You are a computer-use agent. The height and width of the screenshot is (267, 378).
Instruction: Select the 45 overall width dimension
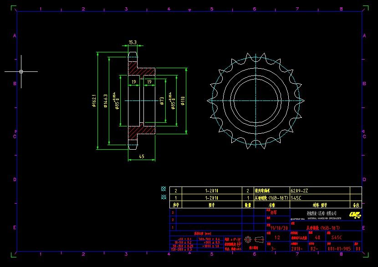(x=142, y=156)
